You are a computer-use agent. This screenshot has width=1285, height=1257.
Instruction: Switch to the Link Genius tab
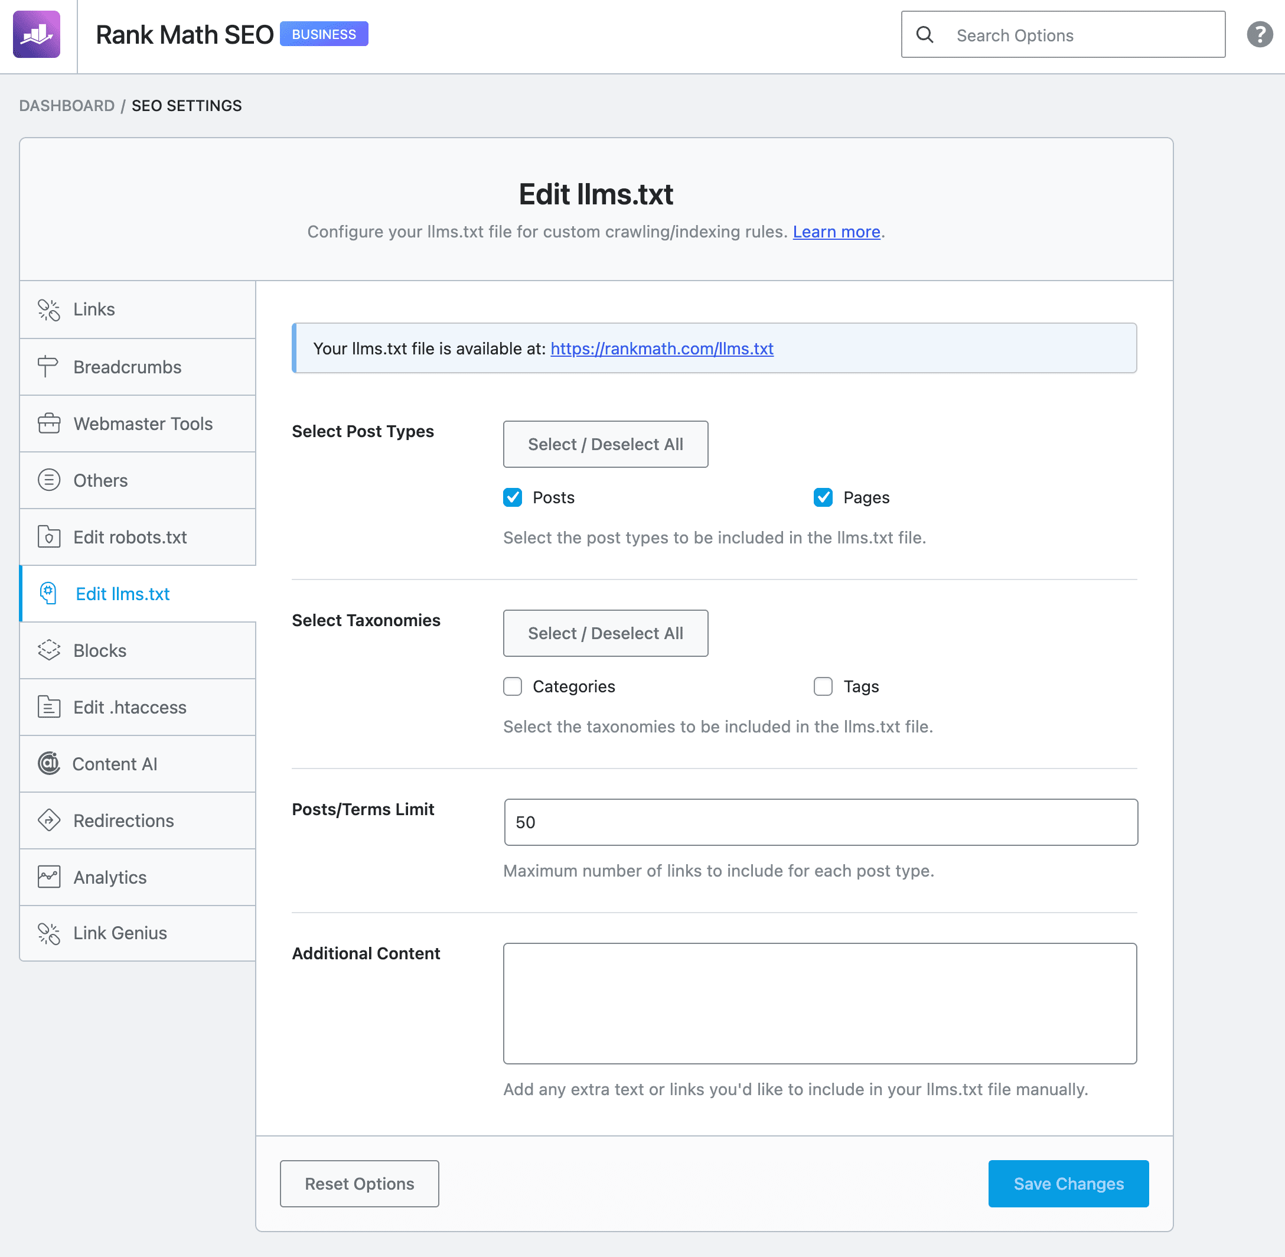(138, 933)
